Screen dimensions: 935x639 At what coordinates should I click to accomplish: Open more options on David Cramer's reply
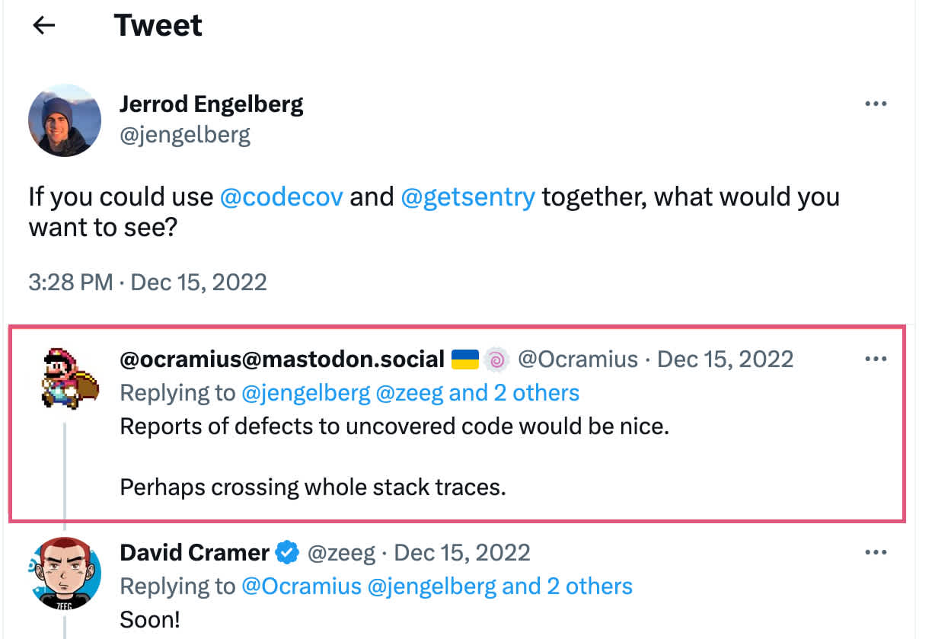coord(876,553)
